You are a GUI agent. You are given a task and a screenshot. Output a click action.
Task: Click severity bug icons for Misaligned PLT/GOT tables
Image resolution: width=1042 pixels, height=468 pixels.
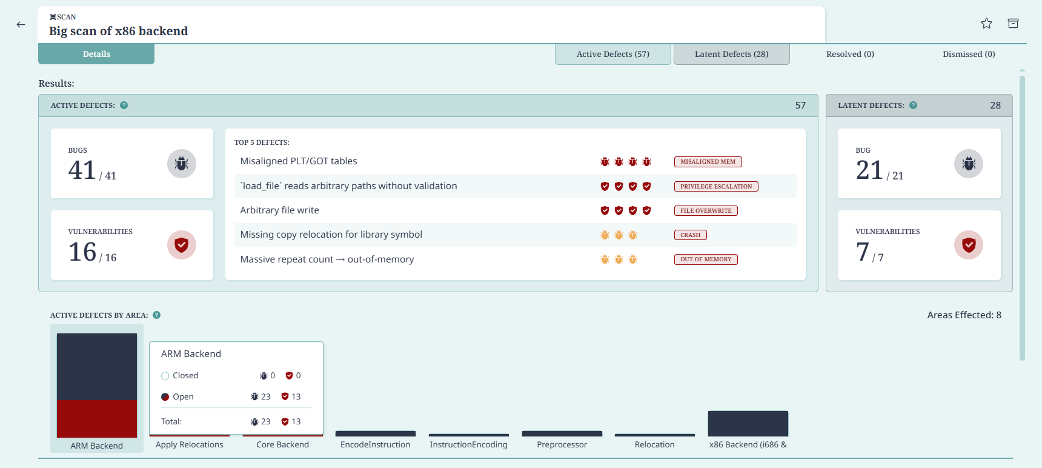click(x=626, y=161)
